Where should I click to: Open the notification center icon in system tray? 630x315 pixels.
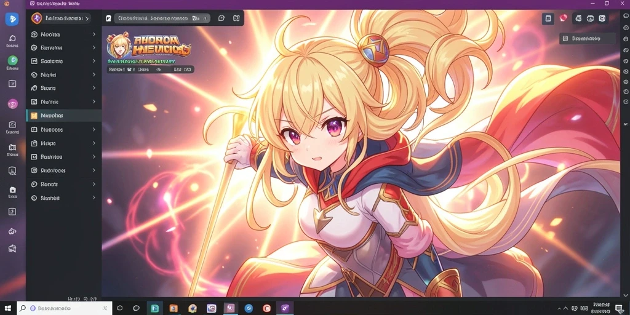pyautogui.click(x=619, y=308)
